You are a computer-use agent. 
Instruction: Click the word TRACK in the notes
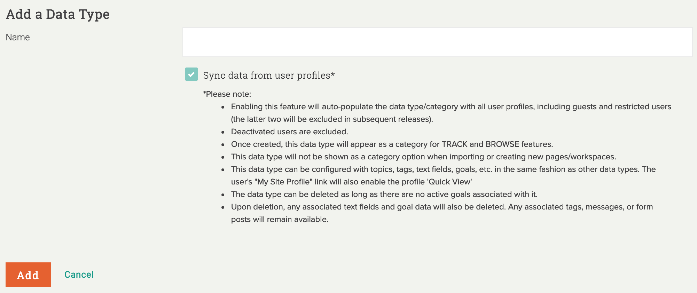[454, 144]
